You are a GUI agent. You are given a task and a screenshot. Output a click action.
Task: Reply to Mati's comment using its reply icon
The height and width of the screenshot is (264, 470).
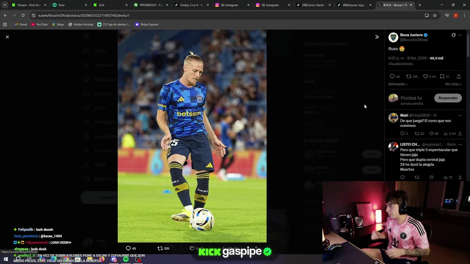pos(402,133)
